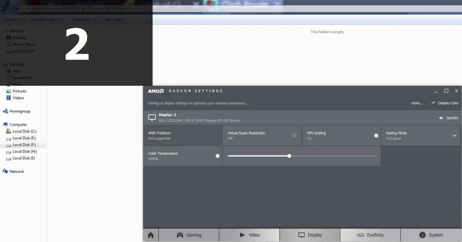The width and height of the screenshot is (462, 242).
Task: Go to Radeon Settings home icon
Action: pyautogui.click(x=151, y=235)
